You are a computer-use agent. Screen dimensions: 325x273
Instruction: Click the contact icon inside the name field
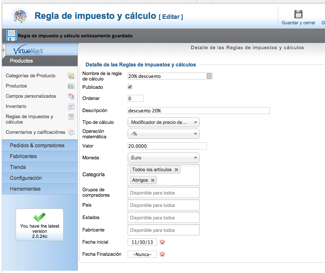click(x=209, y=76)
